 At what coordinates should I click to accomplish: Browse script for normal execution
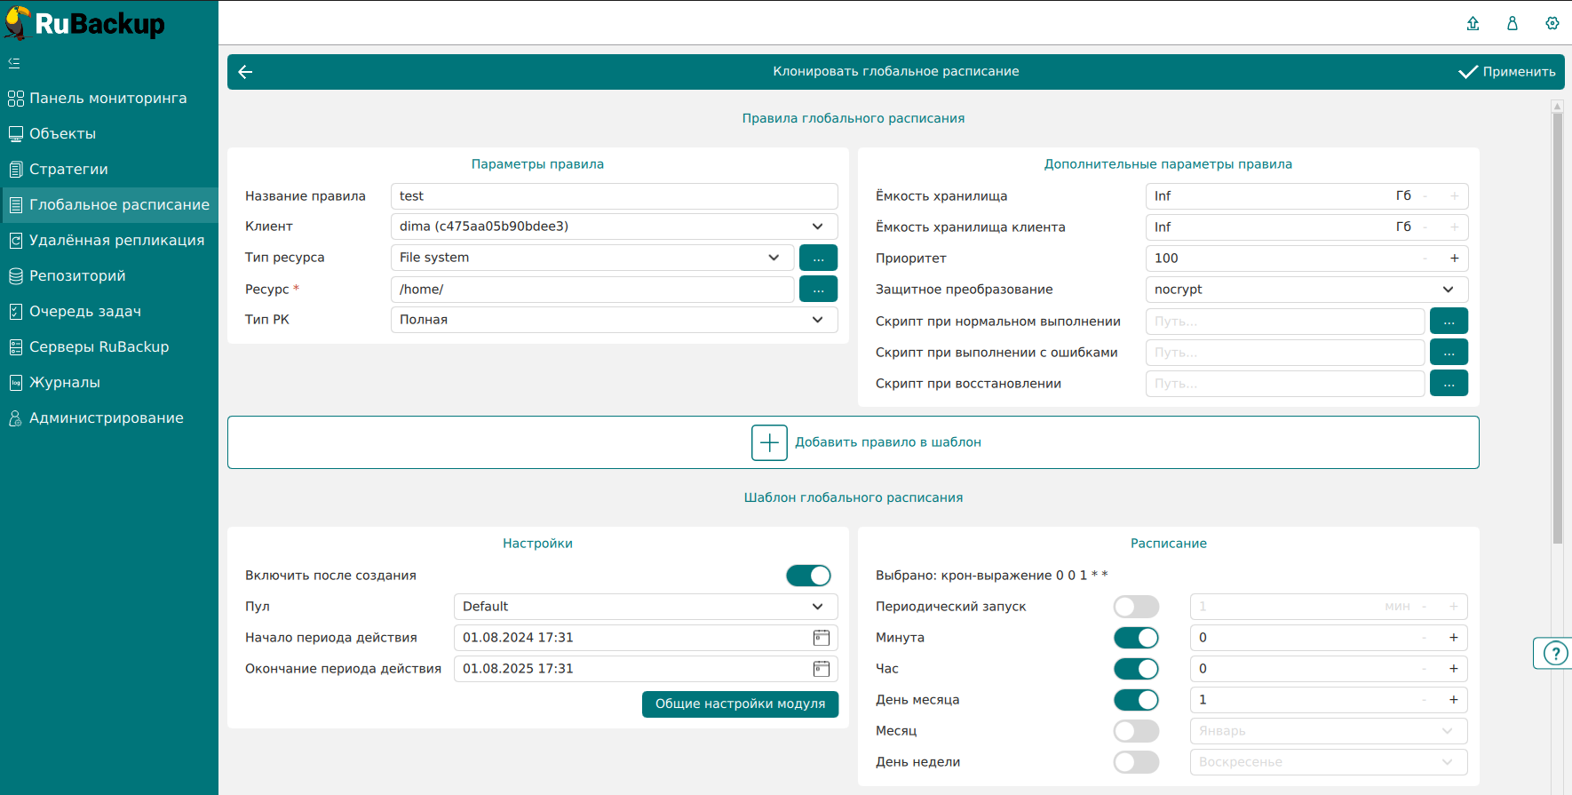click(1449, 322)
